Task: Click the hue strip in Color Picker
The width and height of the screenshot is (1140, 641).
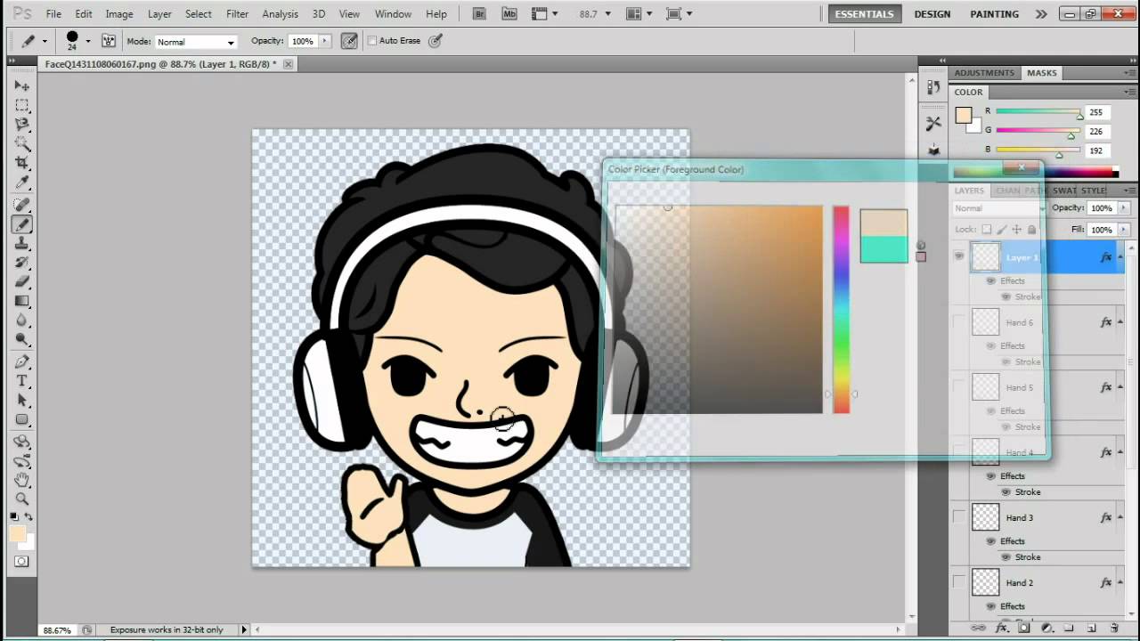Action: (x=841, y=309)
